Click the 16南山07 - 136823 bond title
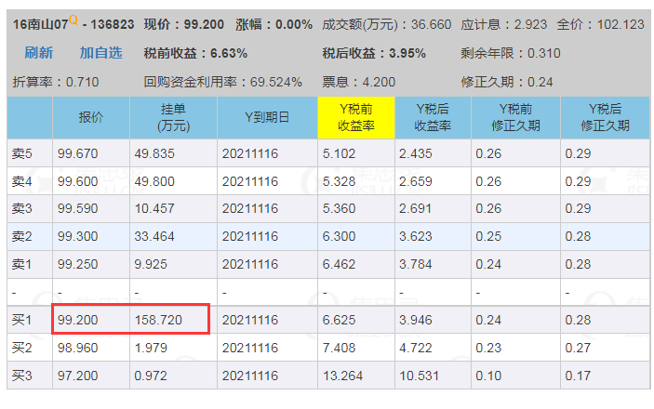654x409 pixels. 73,24
